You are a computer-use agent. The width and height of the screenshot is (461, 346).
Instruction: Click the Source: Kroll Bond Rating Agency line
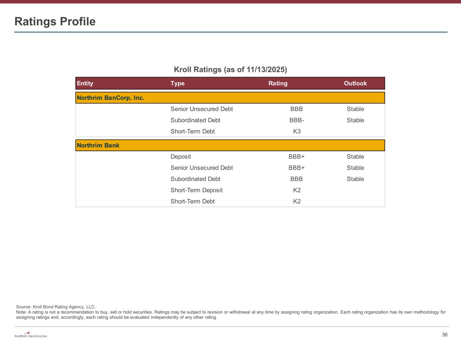point(56,307)
